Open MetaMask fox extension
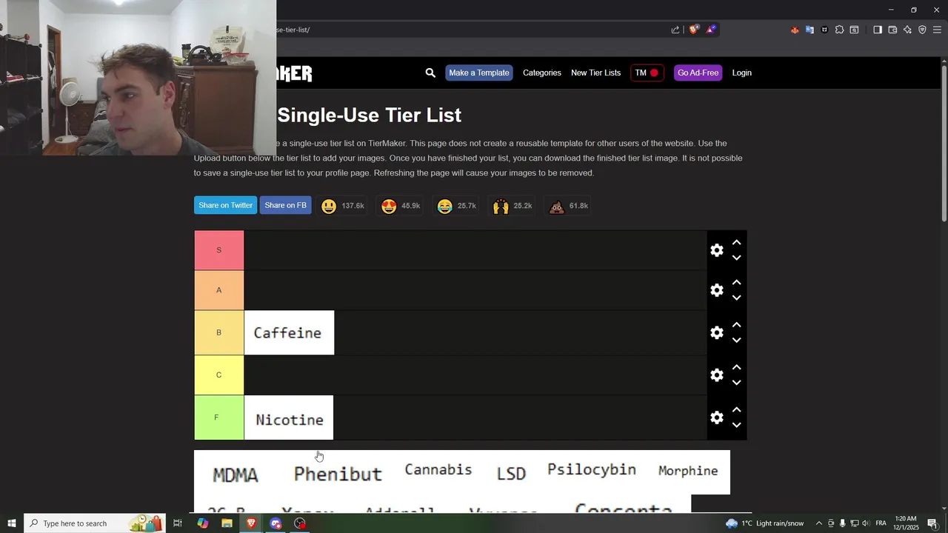Viewport: 948px width, 533px height. [x=795, y=30]
